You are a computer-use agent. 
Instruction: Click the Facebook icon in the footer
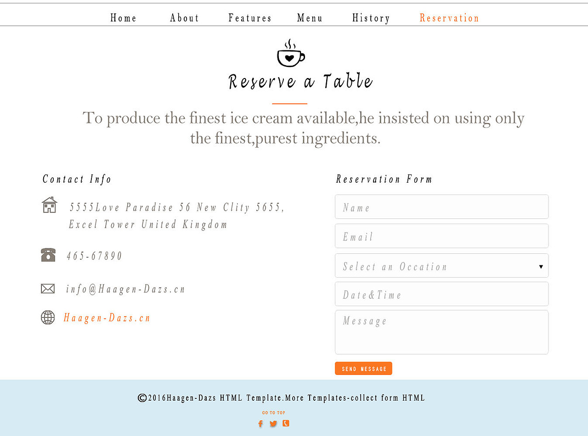260,424
